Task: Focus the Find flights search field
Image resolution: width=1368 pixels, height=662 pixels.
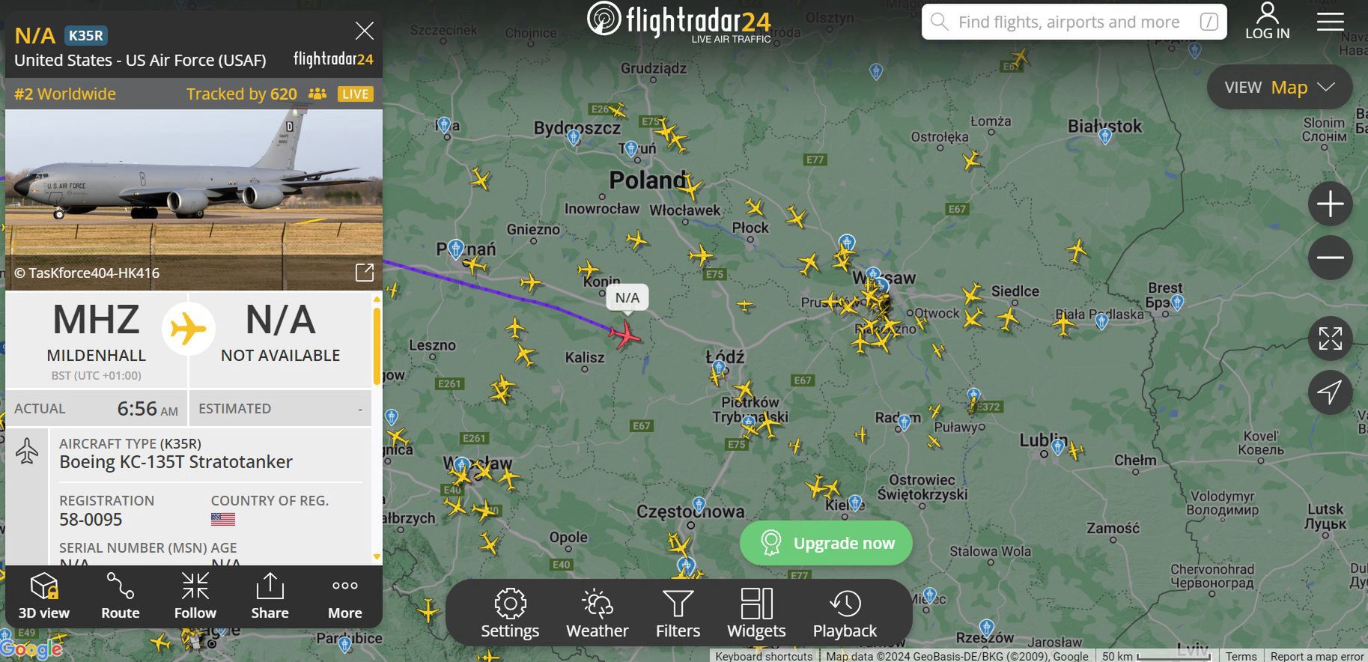Action: 1074,22
